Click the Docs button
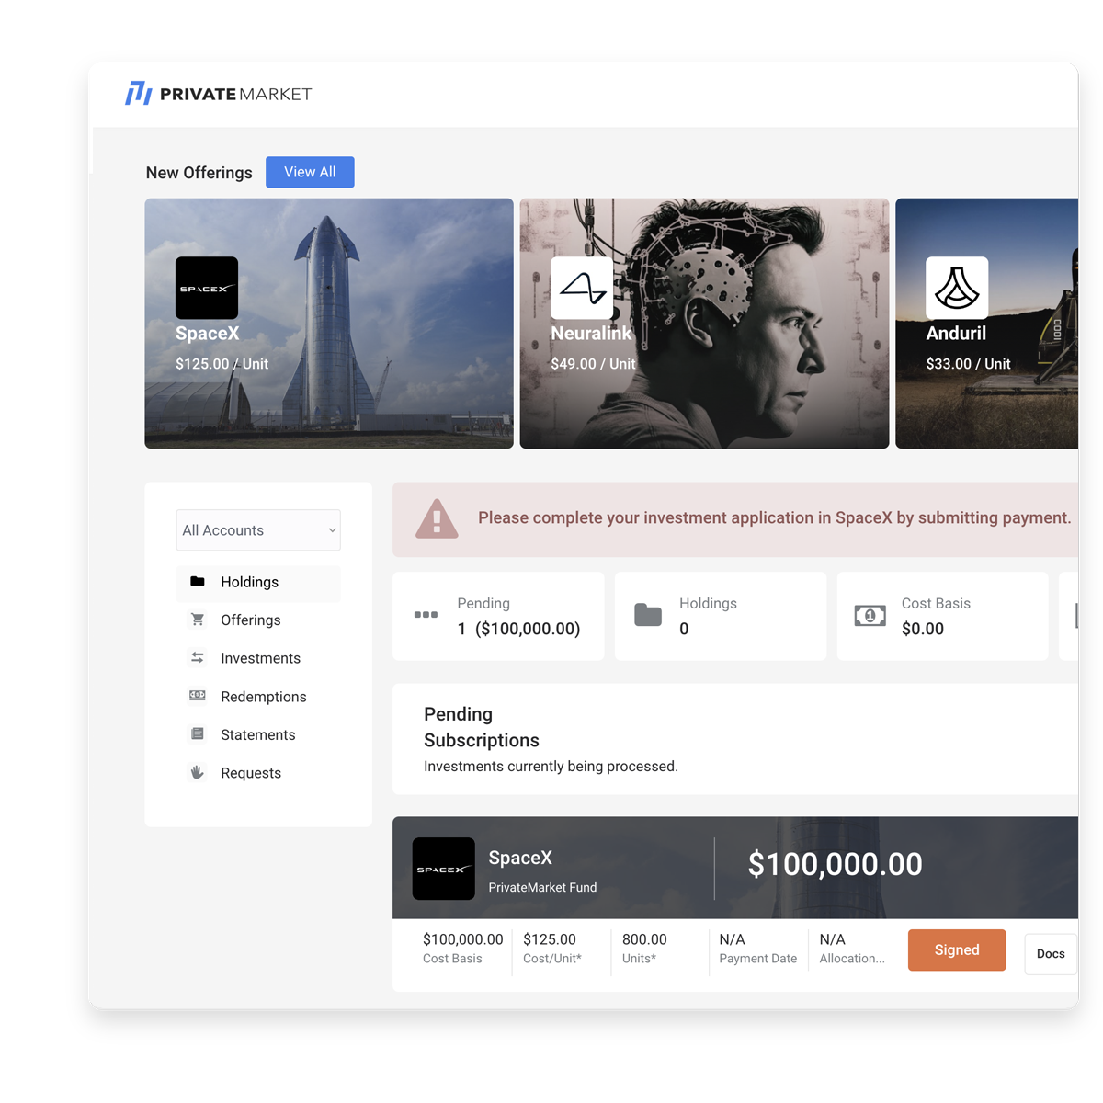 (1051, 953)
